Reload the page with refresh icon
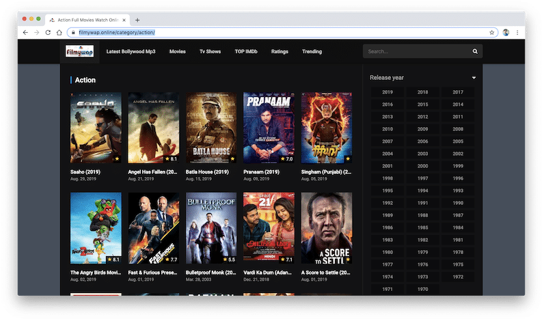 tap(48, 33)
